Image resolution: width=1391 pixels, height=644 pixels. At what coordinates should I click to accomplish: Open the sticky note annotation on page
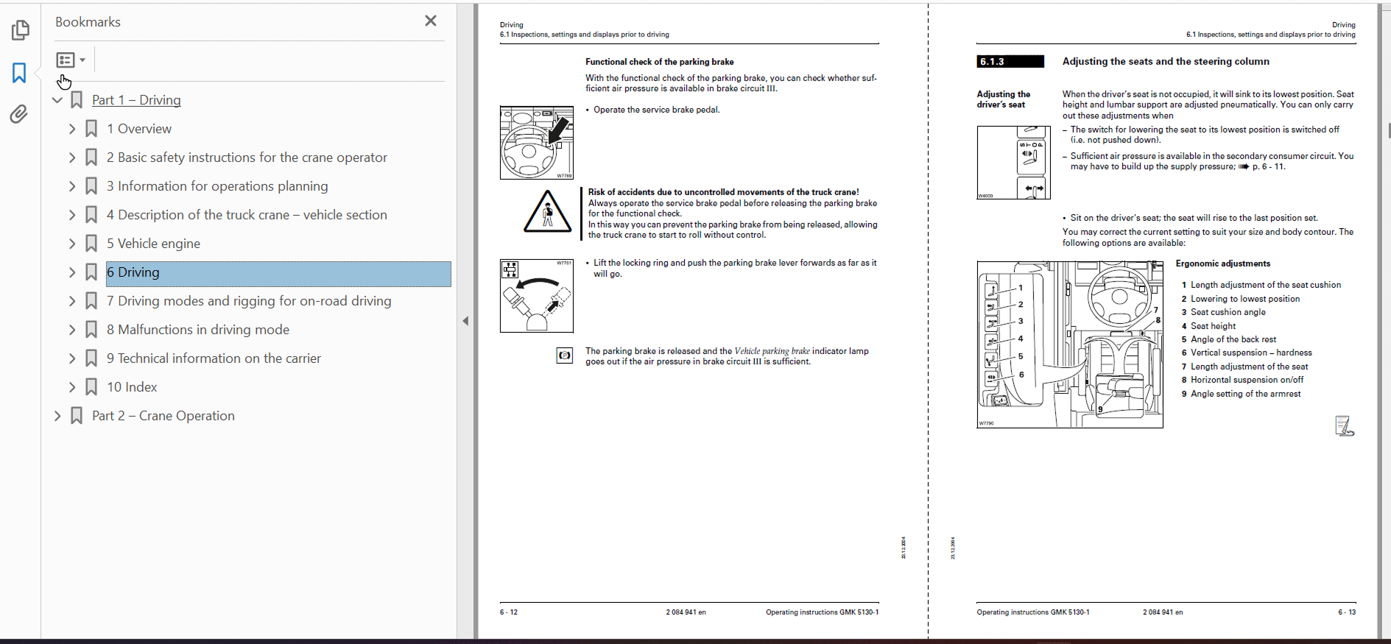click(x=1345, y=426)
